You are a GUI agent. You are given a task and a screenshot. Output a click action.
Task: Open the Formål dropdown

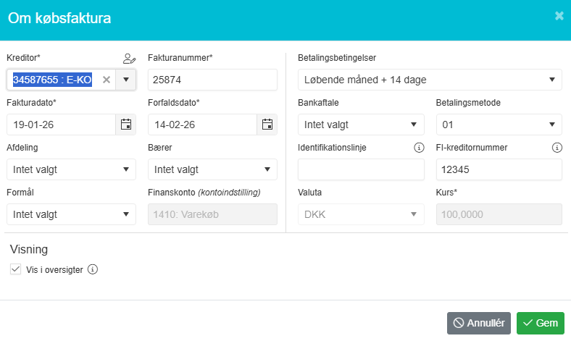pos(71,214)
